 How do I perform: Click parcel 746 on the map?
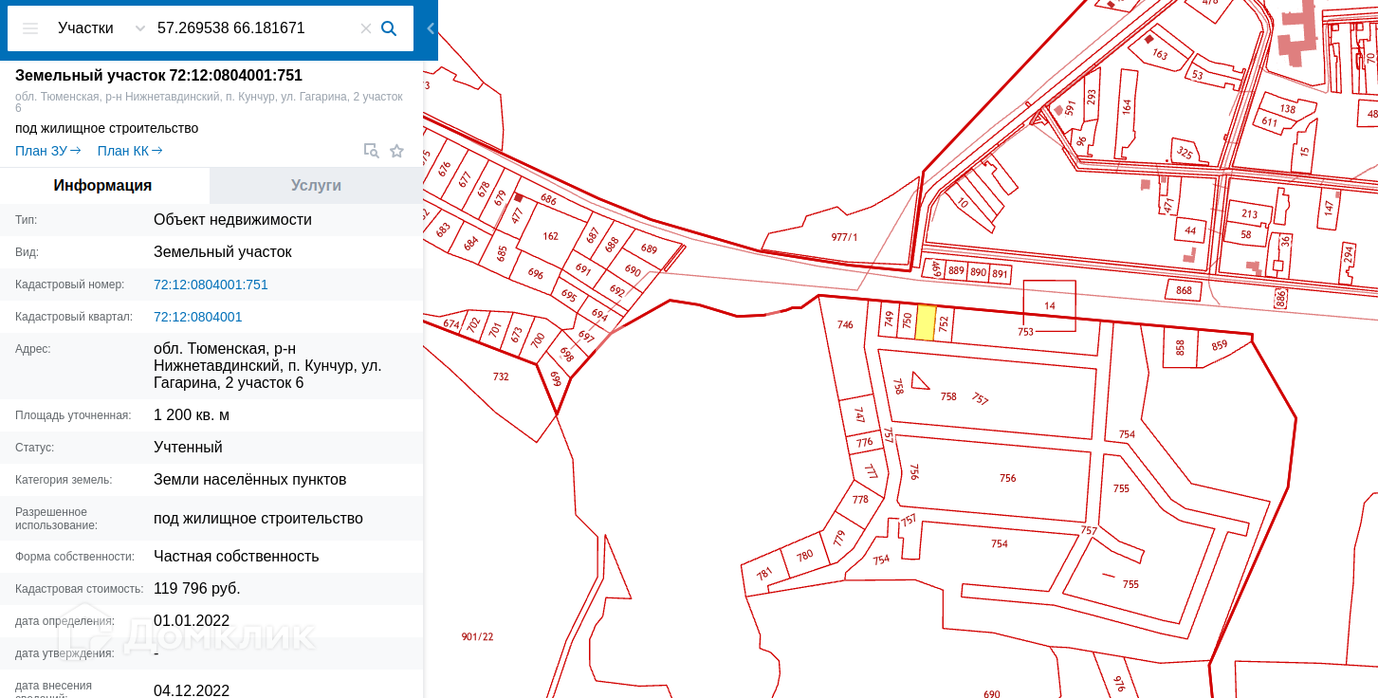point(845,324)
